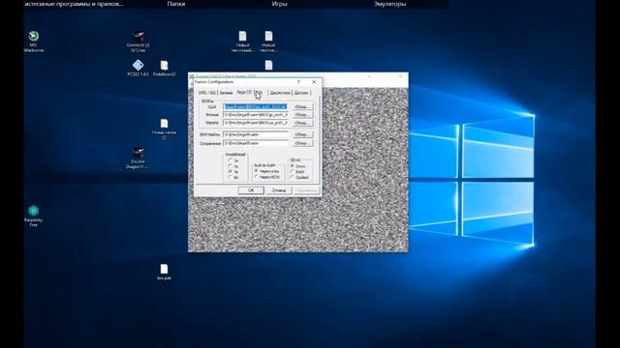
Task: Switch to the Genesis tab
Action: (x=226, y=93)
